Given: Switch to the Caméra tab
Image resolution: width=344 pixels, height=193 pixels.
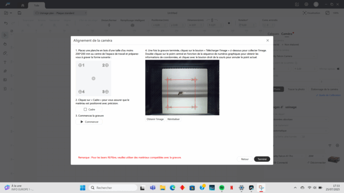Looking at the screenshot, I should (x=287, y=34).
